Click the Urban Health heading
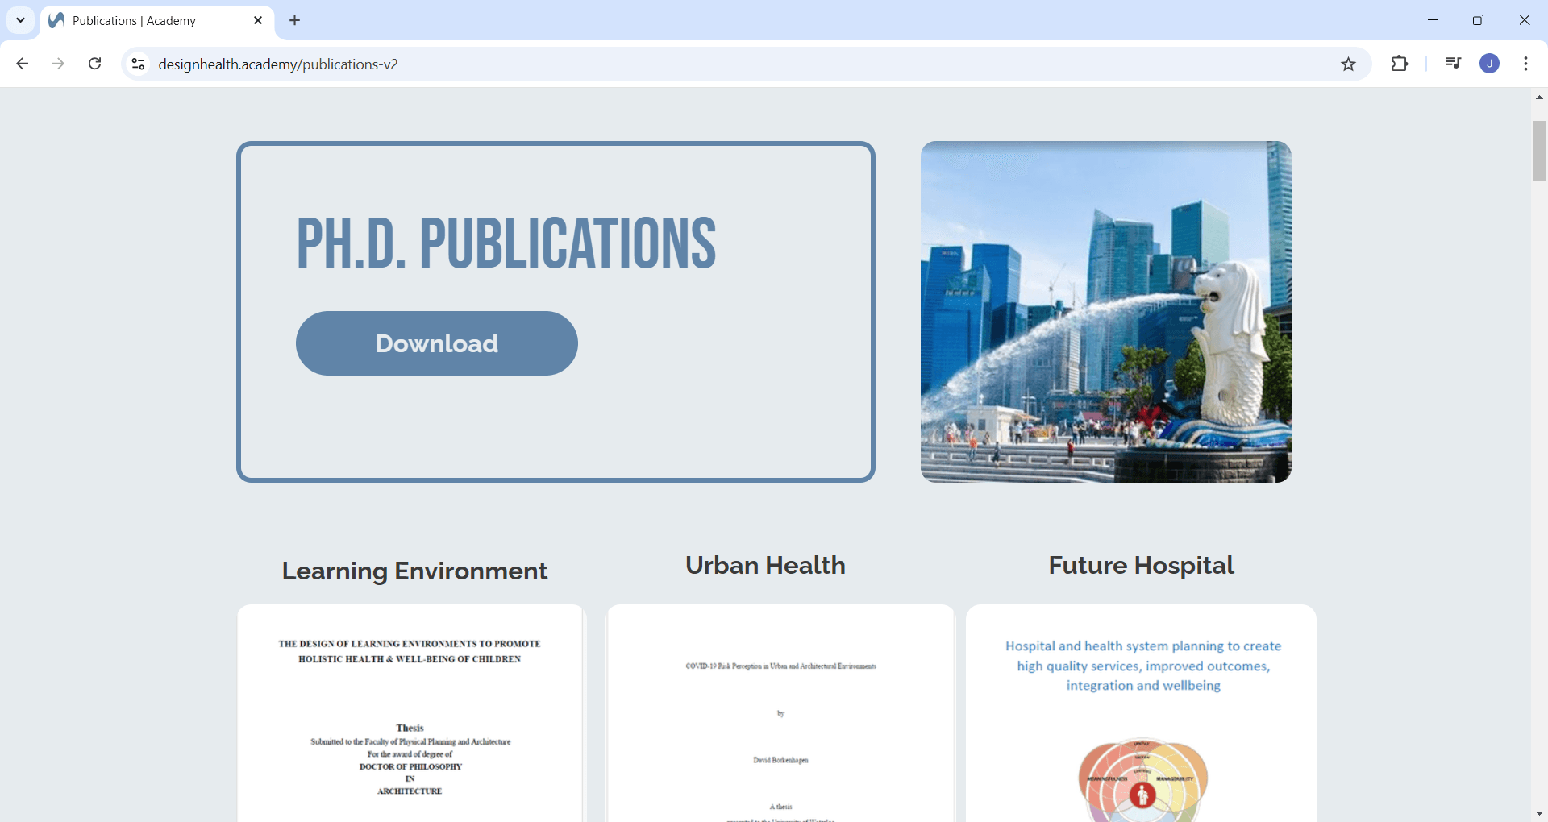 pos(765,565)
